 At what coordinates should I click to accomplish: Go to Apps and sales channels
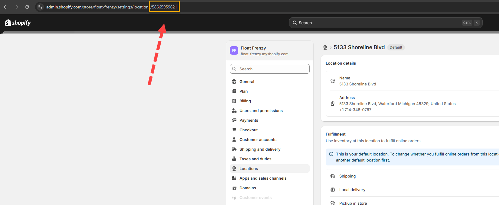tap(263, 178)
